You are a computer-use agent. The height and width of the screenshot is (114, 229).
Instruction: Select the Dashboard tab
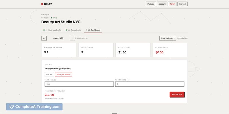coord(93,30)
